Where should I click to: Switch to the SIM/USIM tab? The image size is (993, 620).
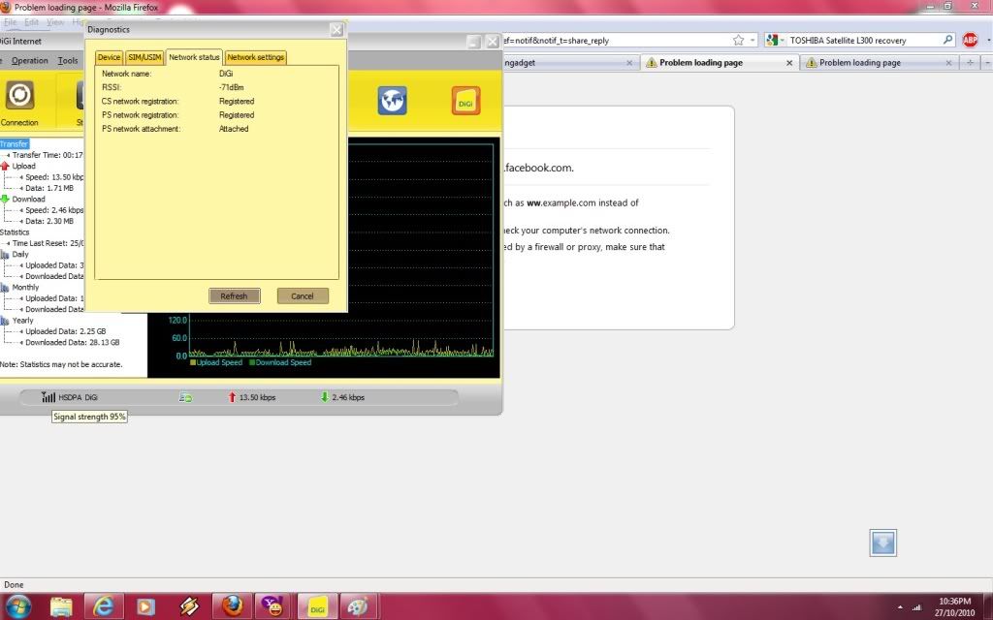click(x=144, y=57)
